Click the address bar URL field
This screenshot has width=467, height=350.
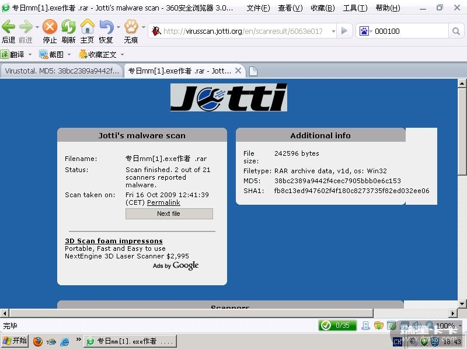coord(243,31)
